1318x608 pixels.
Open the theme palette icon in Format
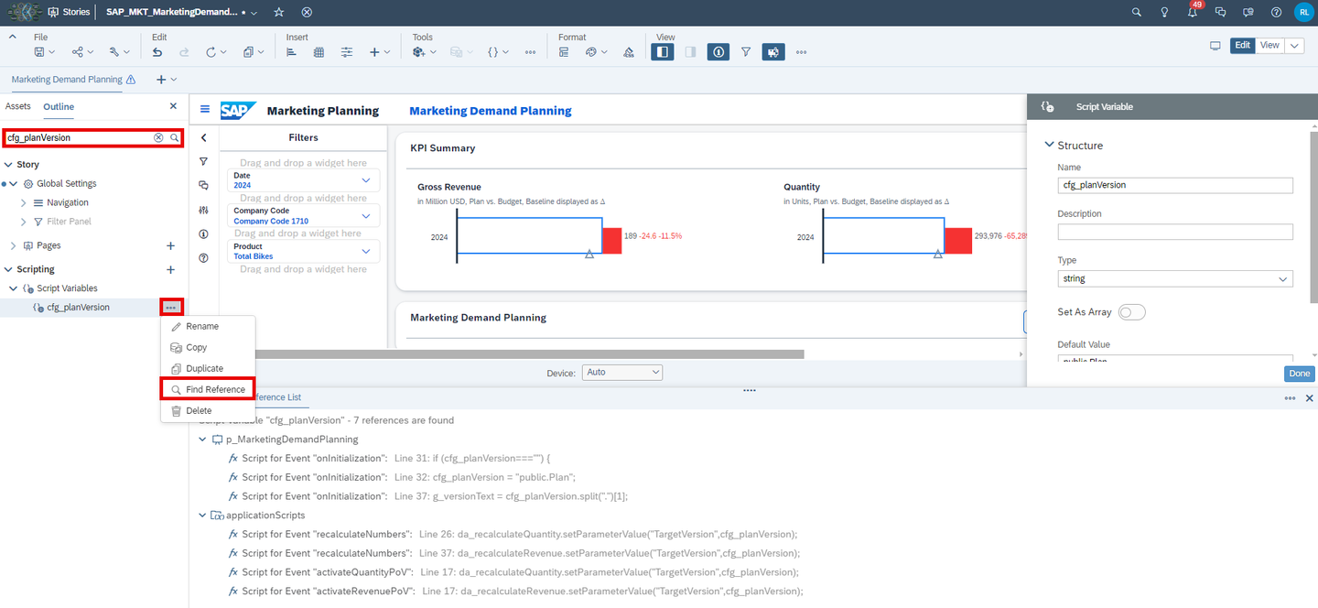point(591,52)
